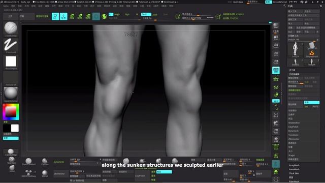This screenshot has width=325, height=183.
Task: Expand the Dynamesh section in Tool panel
Action: tap(294, 131)
